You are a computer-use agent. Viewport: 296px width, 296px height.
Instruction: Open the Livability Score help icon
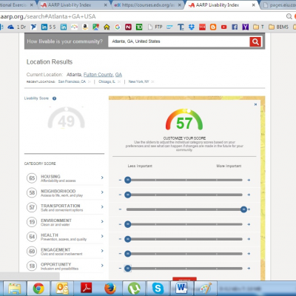point(54,98)
